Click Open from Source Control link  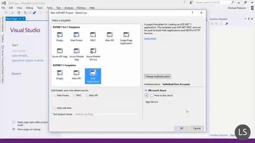[28, 60]
